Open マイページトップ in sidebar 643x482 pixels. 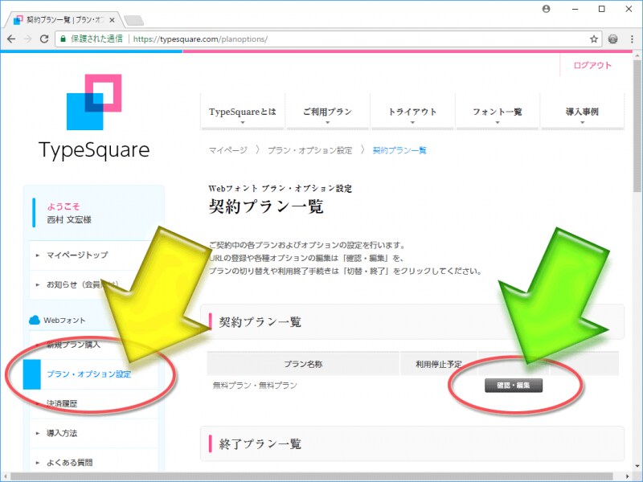pos(77,255)
